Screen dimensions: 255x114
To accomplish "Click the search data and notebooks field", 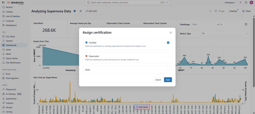I will 127,3.
